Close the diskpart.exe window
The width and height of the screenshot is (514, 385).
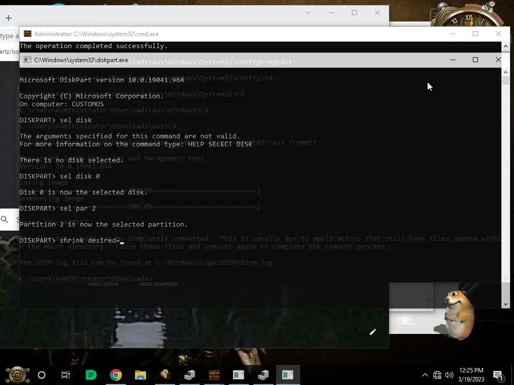498,60
